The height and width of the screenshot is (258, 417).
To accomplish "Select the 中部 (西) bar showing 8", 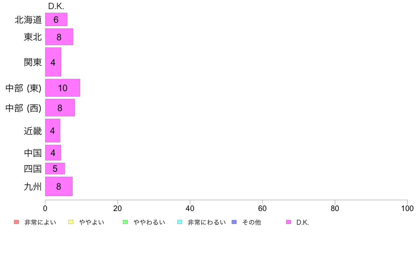I will [60, 108].
